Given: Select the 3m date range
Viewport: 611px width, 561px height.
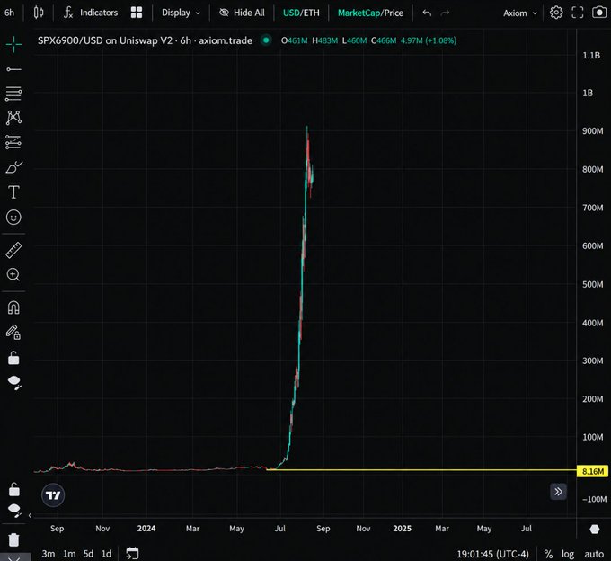Looking at the screenshot, I should point(49,554).
